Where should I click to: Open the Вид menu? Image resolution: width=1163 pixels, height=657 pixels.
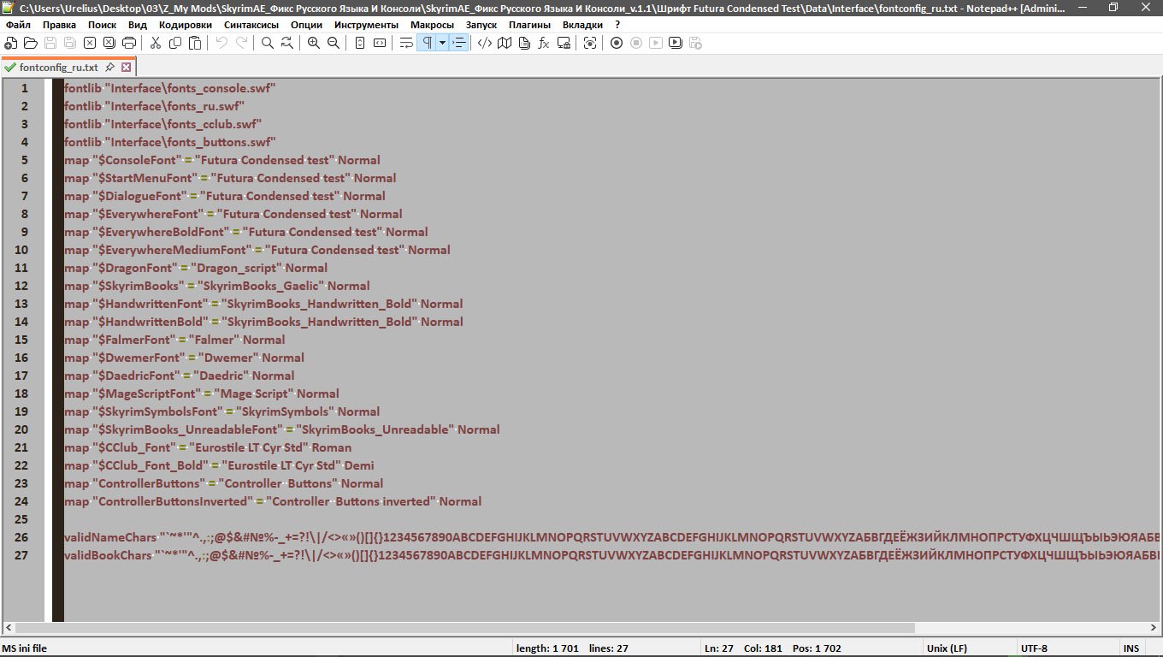coord(138,25)
